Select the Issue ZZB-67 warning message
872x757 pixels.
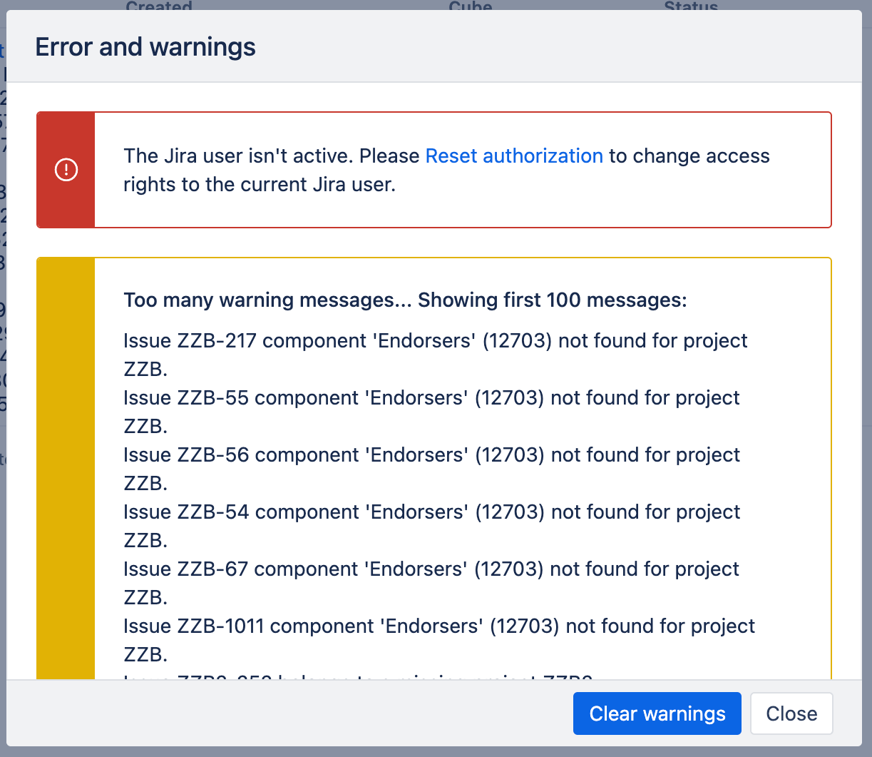click(x=431, y=583)
